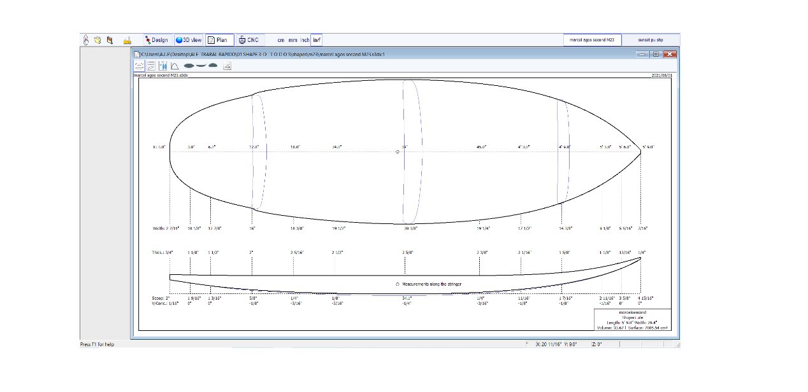Click the 12.0" position label on the stringer
Viewport: 808px width, 392px height.
(x=253, y=147)
